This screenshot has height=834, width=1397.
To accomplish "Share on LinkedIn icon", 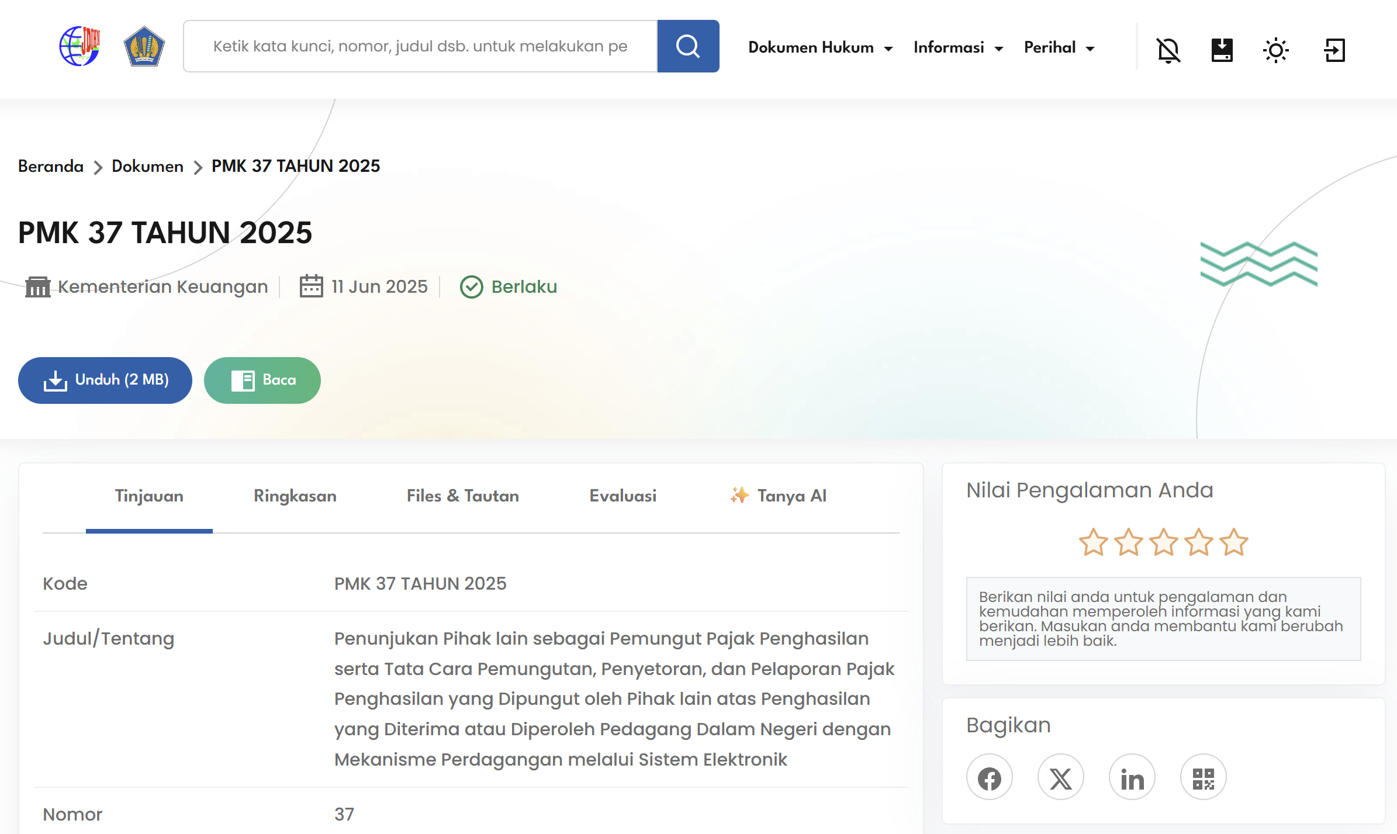I will tap(1132, 778).
